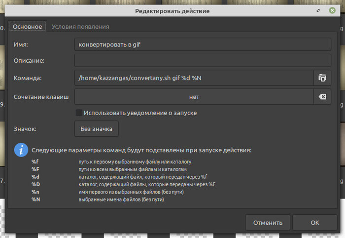Enable Использовать уведомление о запуске checkbox
This screenshot has height=238, width=345.
(79, 113)
